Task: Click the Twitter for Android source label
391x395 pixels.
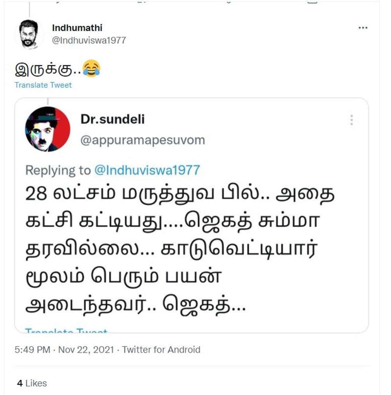Action: 161,349
